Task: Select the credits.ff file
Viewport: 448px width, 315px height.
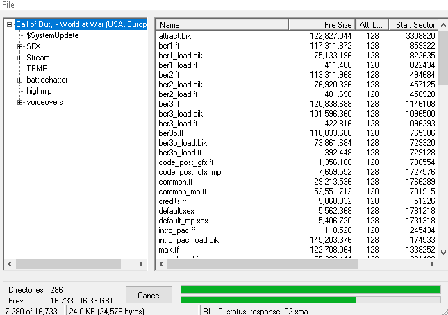Action: pos(172,201)
